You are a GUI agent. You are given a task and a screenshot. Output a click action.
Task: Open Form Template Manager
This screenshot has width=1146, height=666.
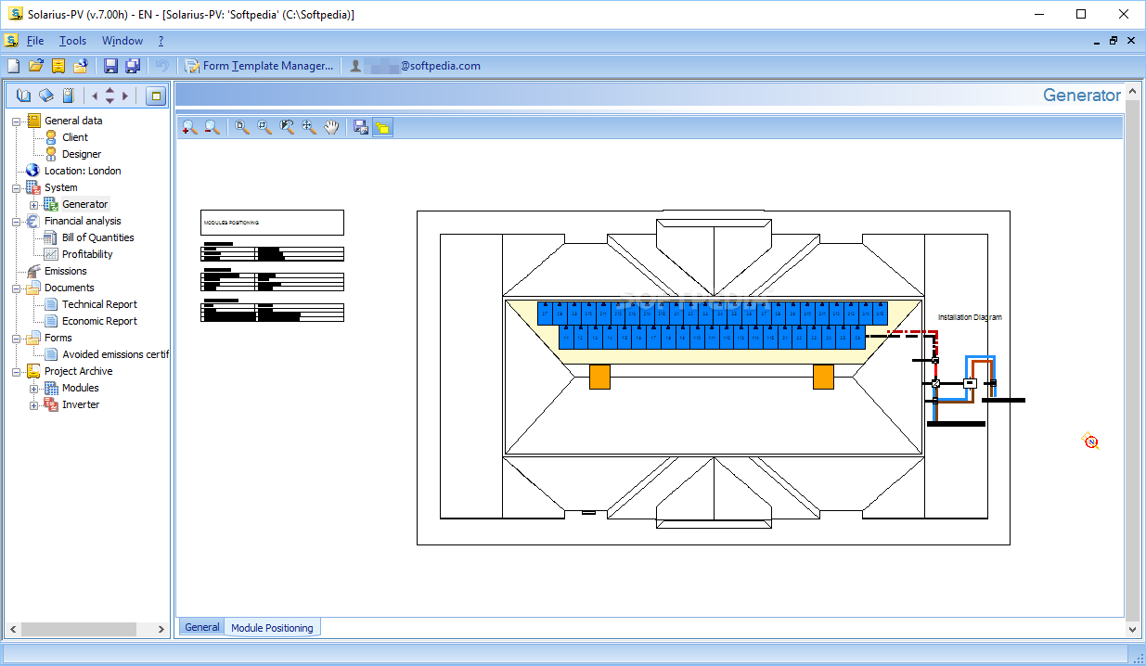[259, 66]
